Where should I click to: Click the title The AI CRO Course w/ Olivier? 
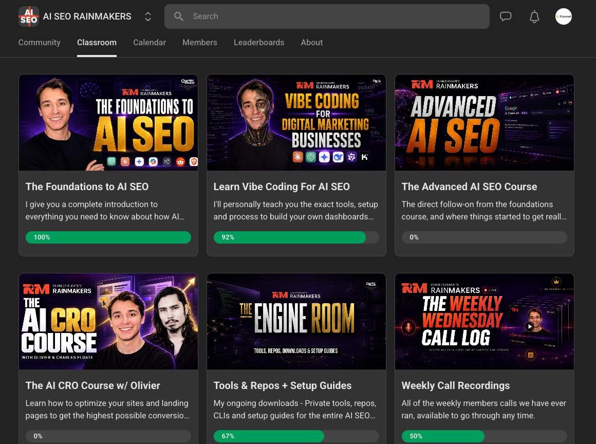[93, 385]
